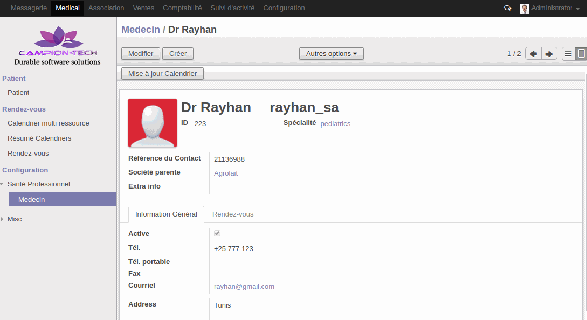Click the phone number +25 777 123
The height and width of the screenshot is (320, 587).
(233, 248)
